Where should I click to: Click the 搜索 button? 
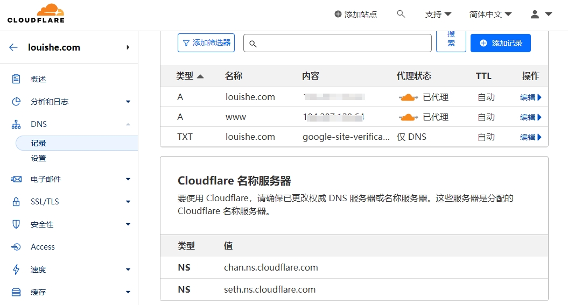click(451, 41)
